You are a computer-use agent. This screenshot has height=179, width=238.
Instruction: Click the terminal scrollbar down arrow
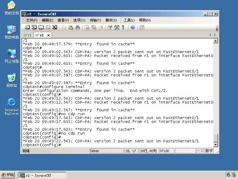point(215,144)
